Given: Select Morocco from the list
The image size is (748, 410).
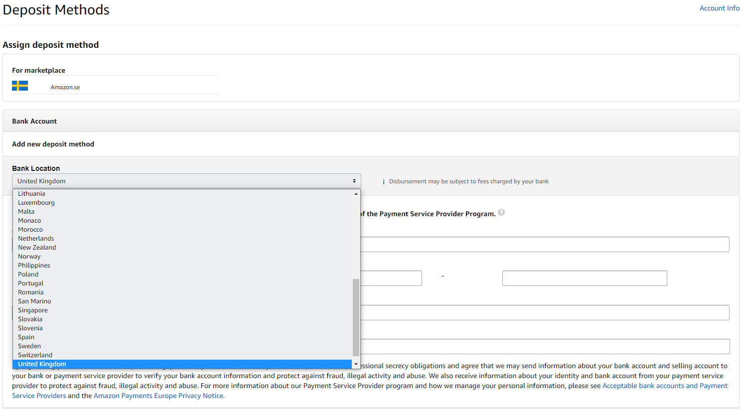Looking at the screenshot, I should pos(182,230).
